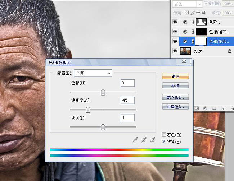Open the 正常 blend mode dropdown
The image size is (234, 181).
[x=186, y=4]
